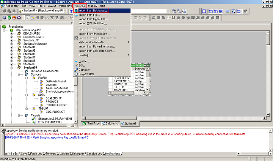
Task: Open the Validate output tab
Action: pyautogui.click(x=64, y=154)
